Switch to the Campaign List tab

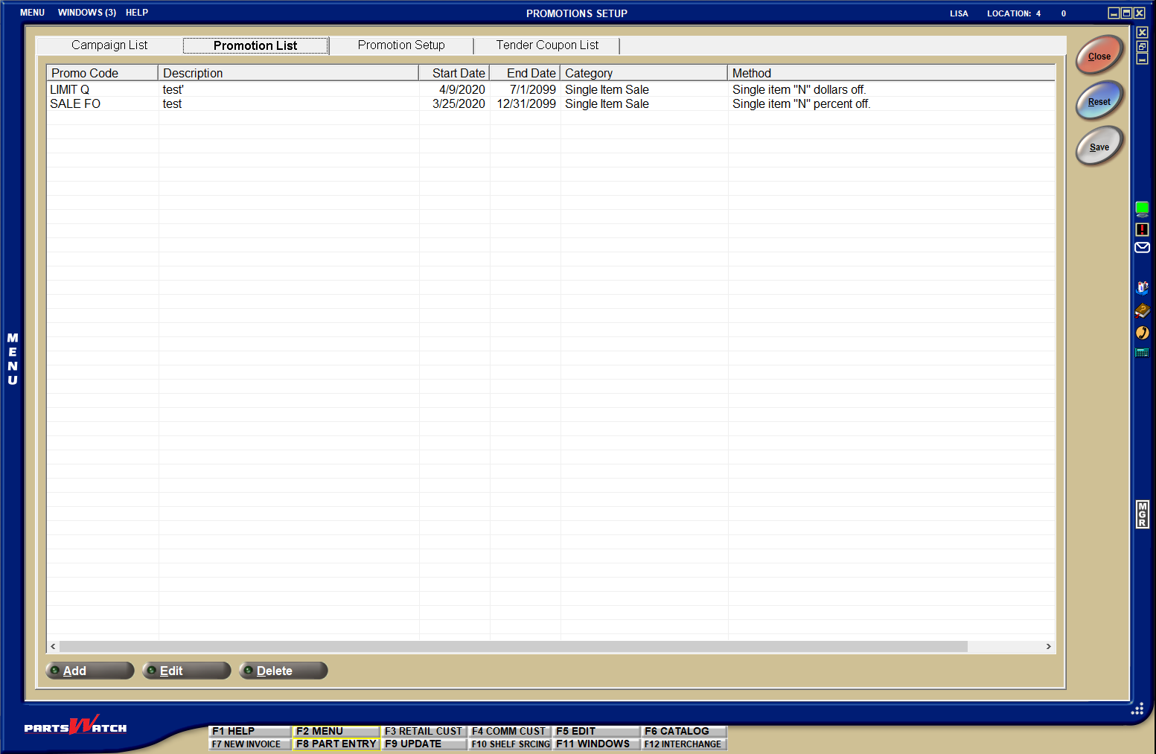(109, 45)
